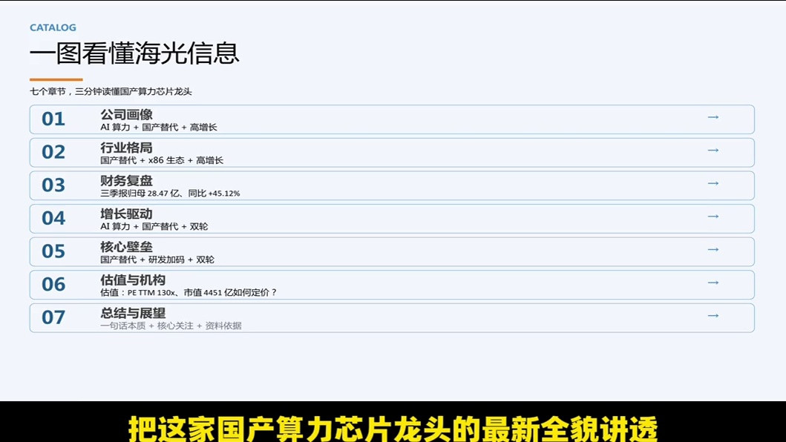Click subtitle '国产替代 + 研发加码 + 双轮'
Screen dimensions: 786x442
click(157, 260)
